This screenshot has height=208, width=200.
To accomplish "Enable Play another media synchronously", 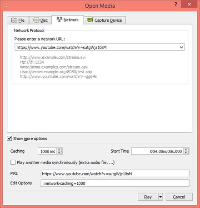I will (x=13, y=163).
